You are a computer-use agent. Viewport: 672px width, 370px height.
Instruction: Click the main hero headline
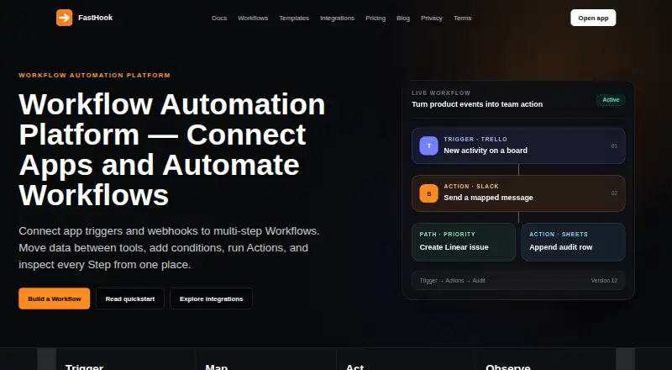click(x=172, y=150)
